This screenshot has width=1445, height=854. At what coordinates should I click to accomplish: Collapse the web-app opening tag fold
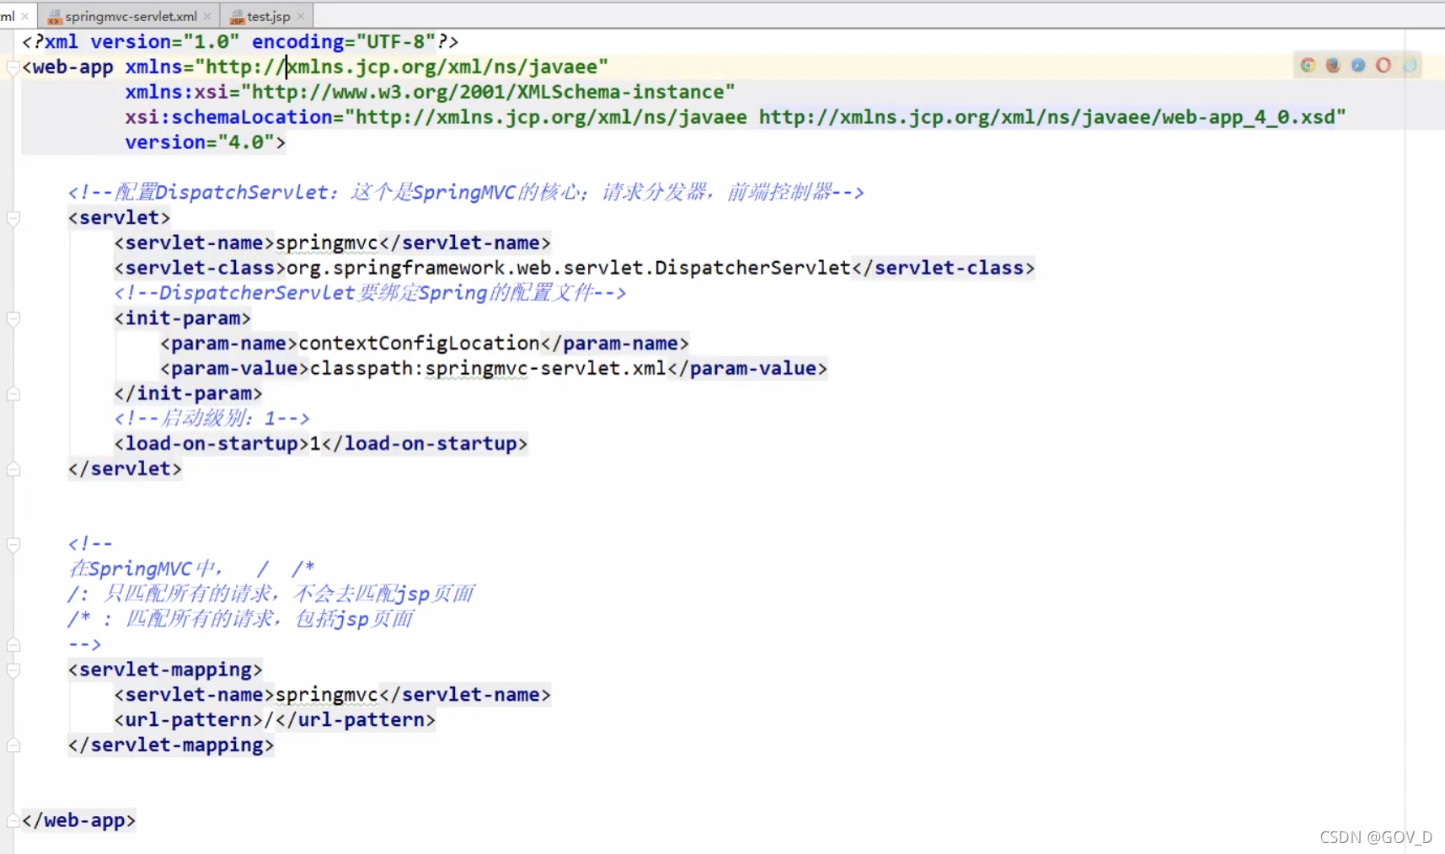click(x=13, y=67)
